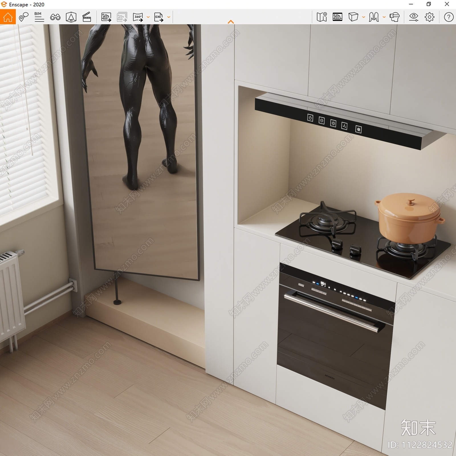The height and width of the screenshot is (456, 456).
Task: Close the Enscape window
Action: (447, 4)
